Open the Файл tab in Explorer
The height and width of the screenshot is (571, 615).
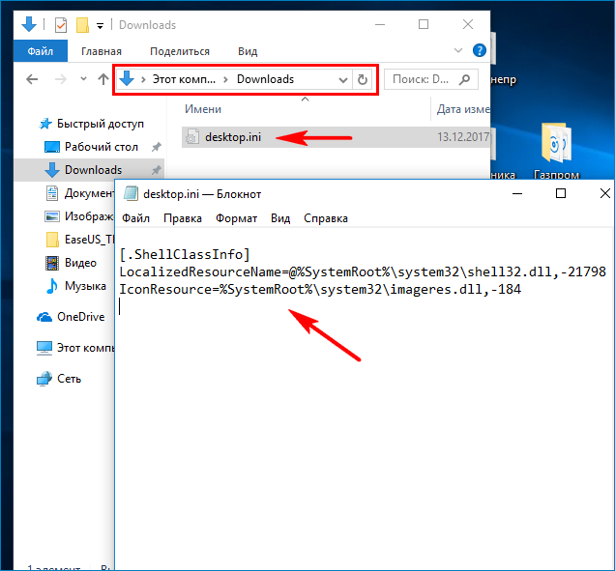coord(41,51)
